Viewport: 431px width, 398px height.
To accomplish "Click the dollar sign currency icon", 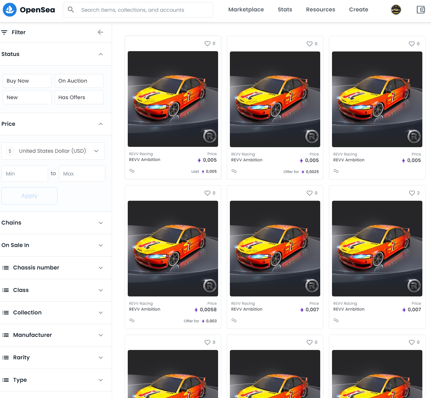I will pos(10,151).
